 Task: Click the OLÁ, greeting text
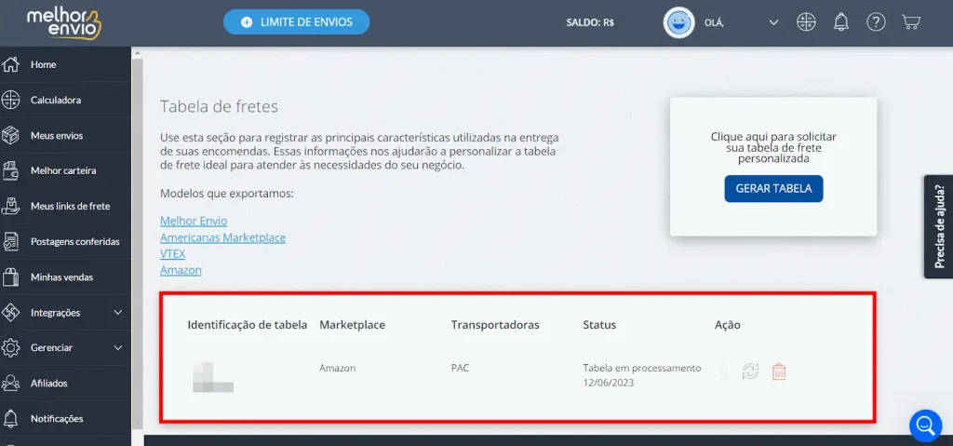point(714,22)
